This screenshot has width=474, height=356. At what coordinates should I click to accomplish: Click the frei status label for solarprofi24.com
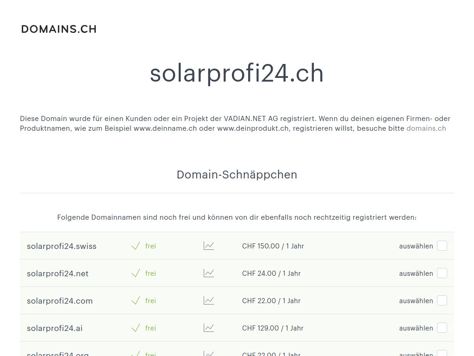150,300
